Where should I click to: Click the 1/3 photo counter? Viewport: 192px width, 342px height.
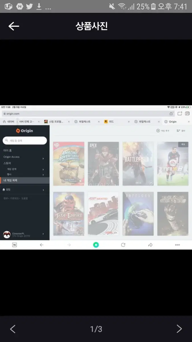coord(96,329)
